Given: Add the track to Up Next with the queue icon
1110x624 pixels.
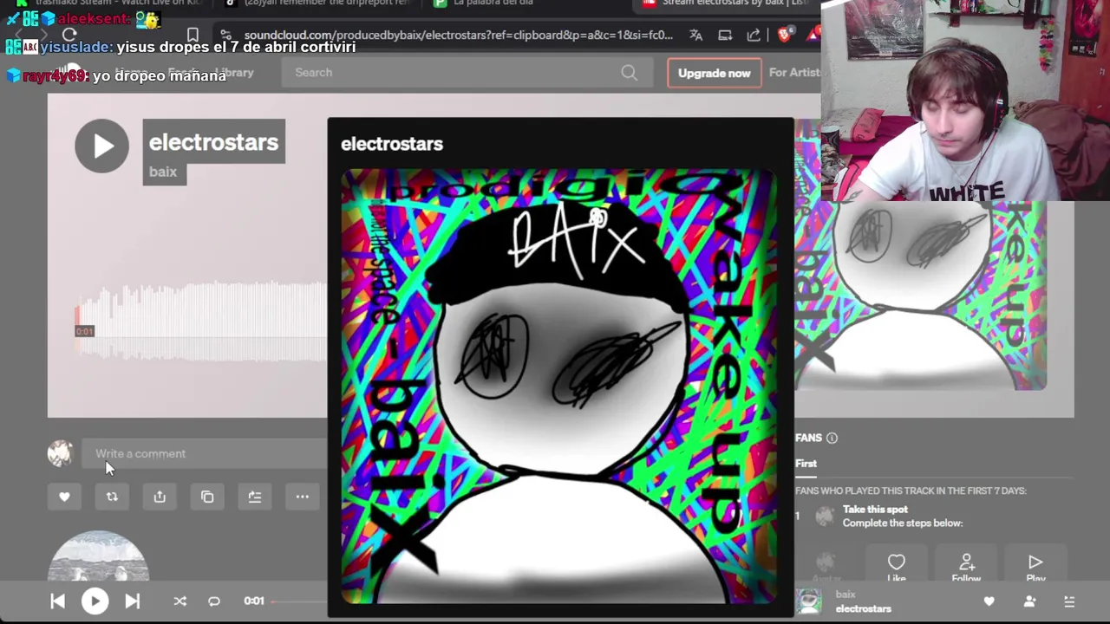Looking at the screenshot, I should (x=255, y=497).
